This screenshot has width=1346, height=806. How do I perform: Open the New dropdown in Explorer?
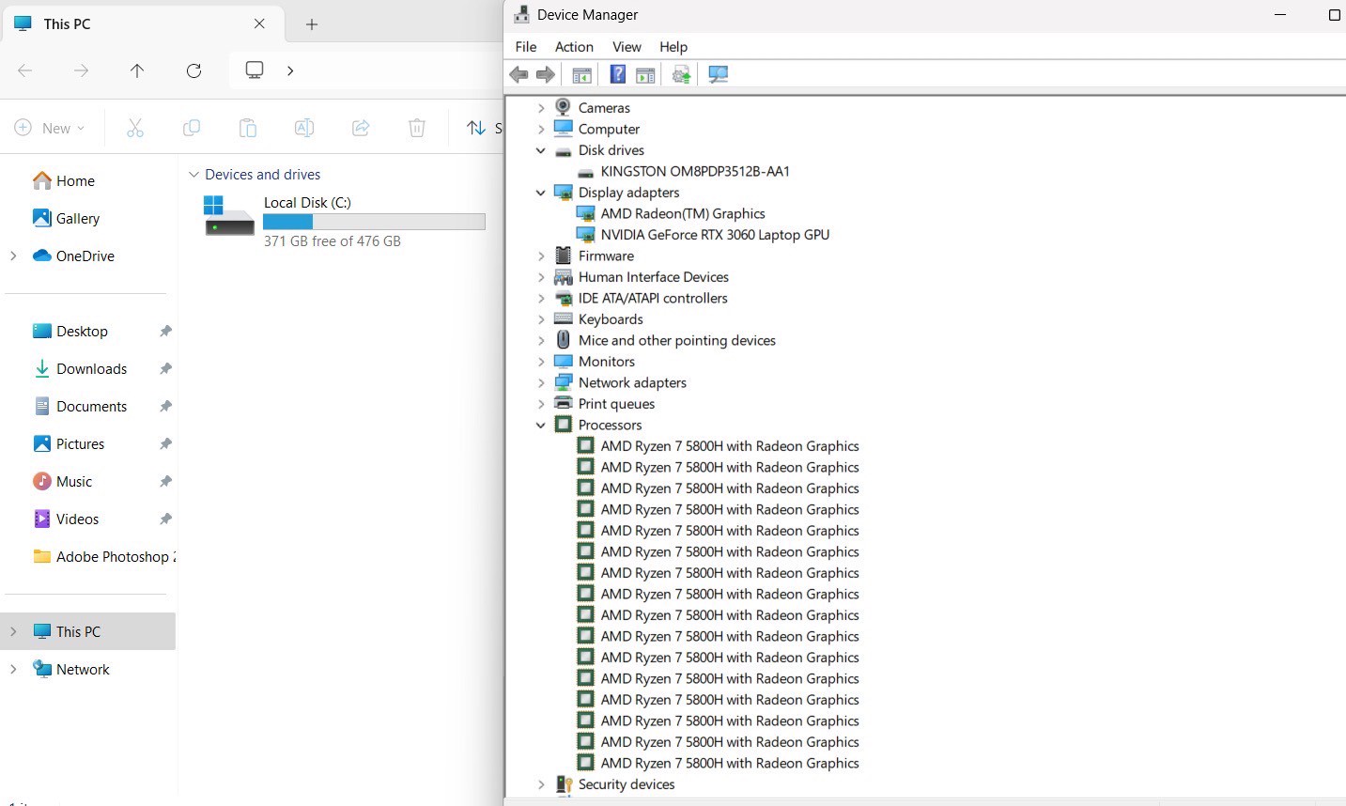(x=50, y=128)
